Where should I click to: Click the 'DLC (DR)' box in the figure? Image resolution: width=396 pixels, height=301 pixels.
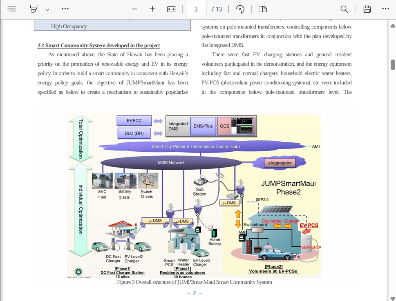pos(134,133)
